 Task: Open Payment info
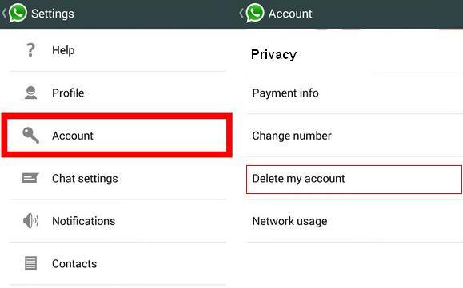[354, 93]
